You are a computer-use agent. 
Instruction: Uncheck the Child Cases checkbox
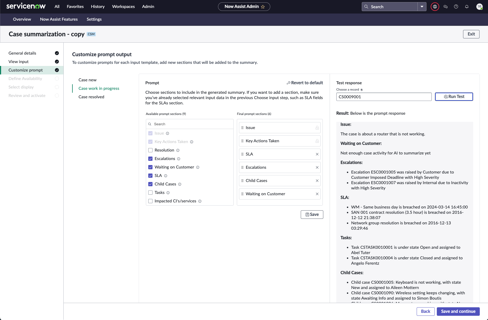[x=150, y=184]
